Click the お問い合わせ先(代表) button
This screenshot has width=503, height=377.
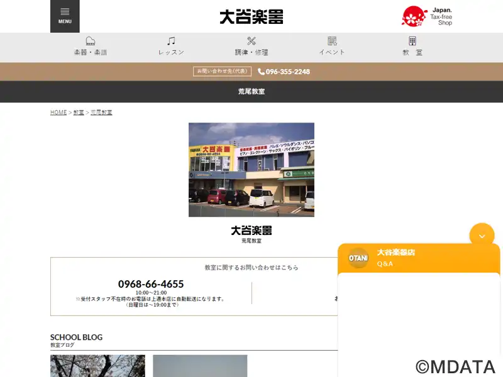(222, 71)
